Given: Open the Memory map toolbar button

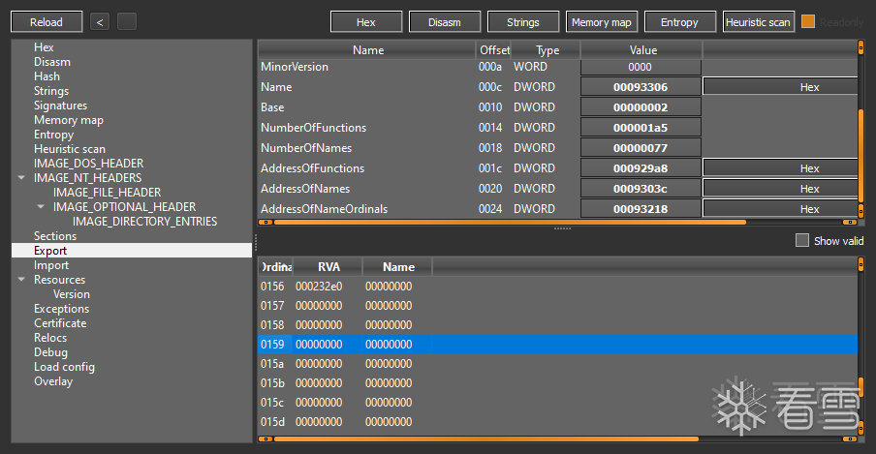Looking at the screenshot, I should click(x=601, y=22).
